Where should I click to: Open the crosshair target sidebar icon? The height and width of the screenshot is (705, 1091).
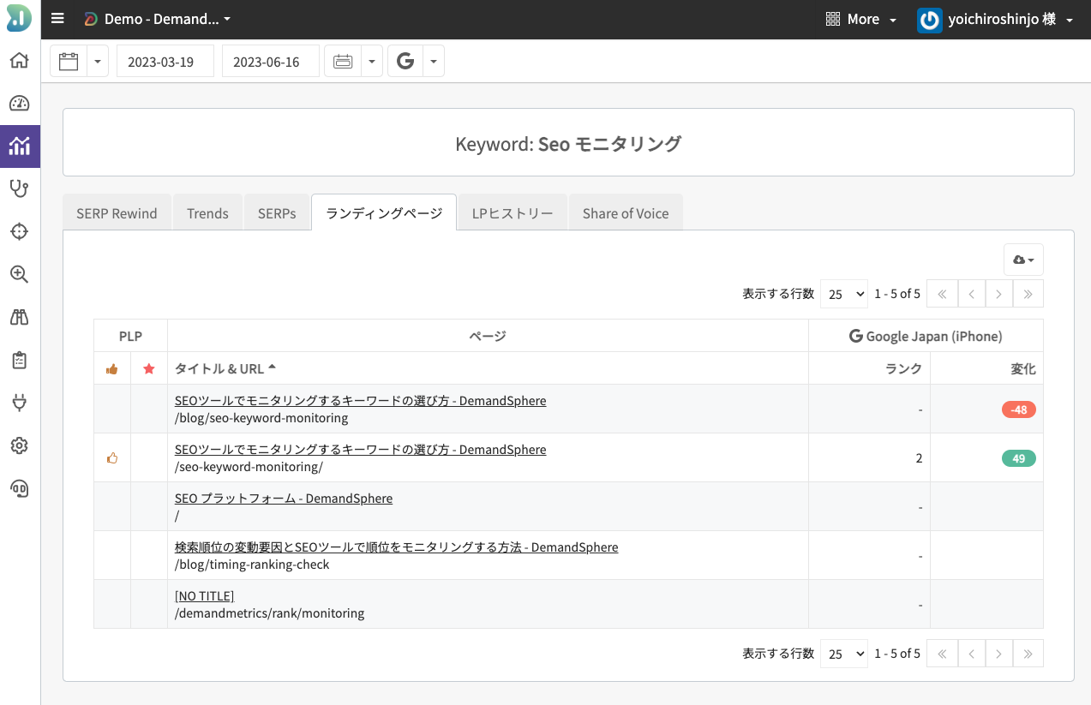19,231
